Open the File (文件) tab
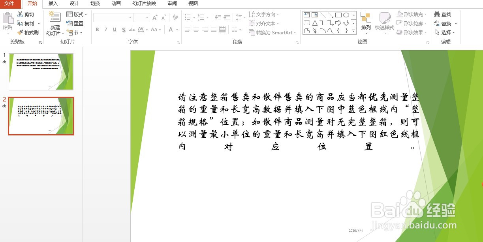The image size is (483, 242). [9, 4]
